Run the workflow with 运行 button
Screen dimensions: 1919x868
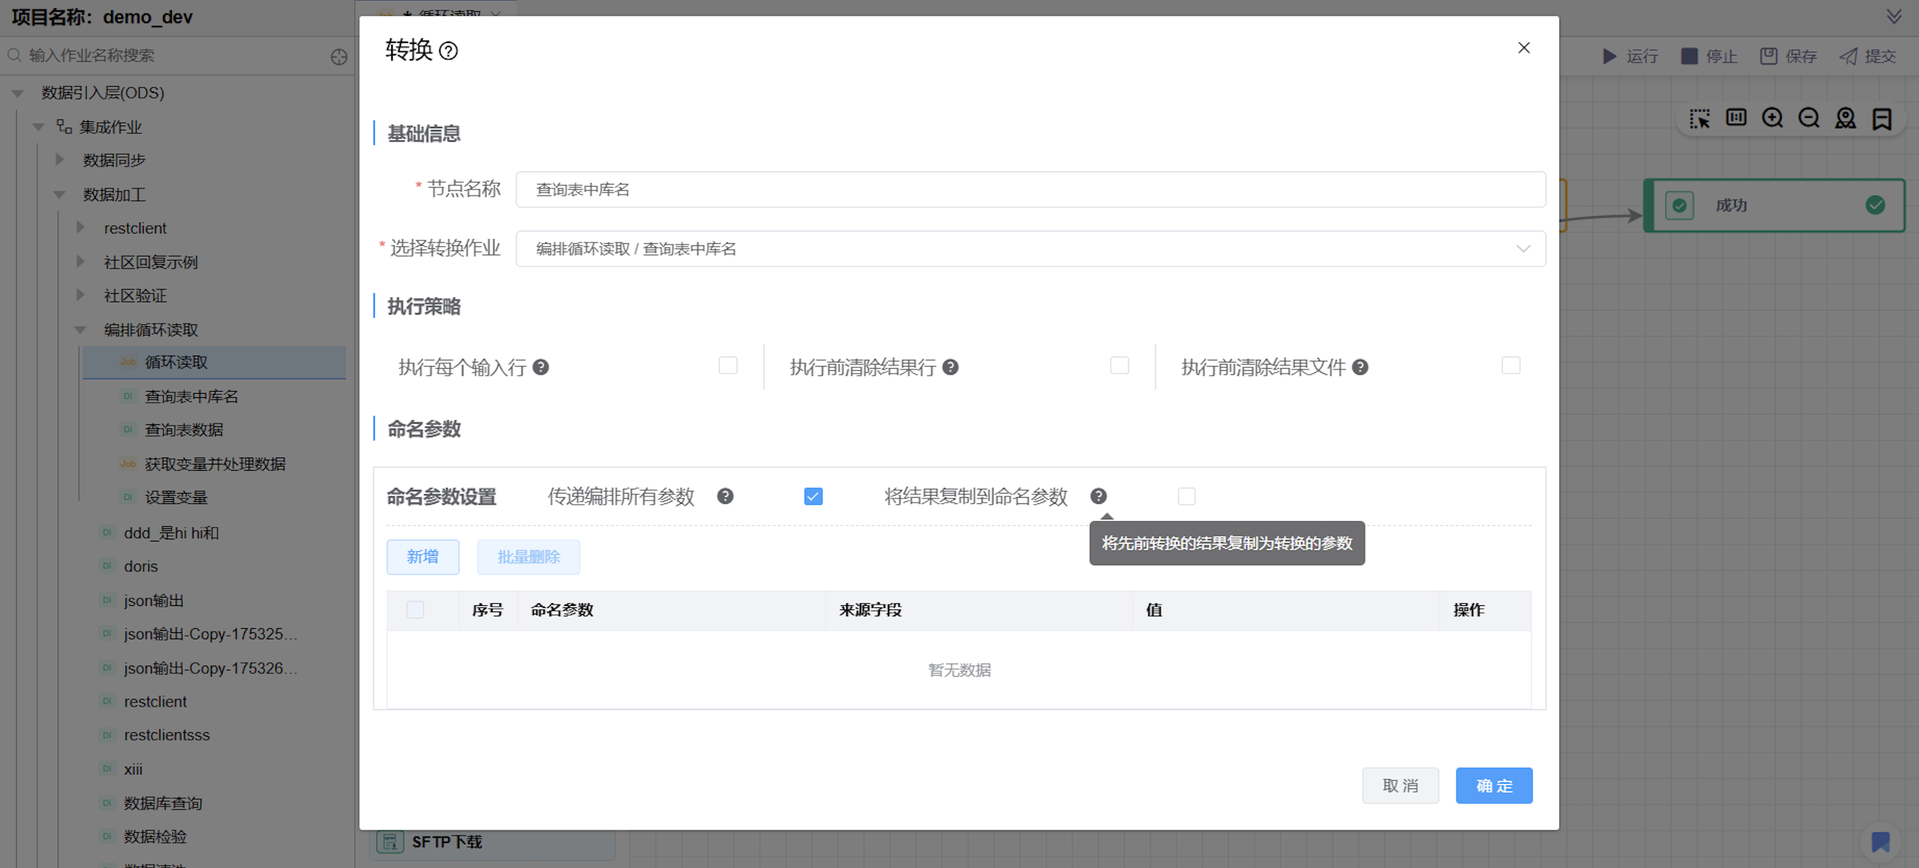point(1632,56)
